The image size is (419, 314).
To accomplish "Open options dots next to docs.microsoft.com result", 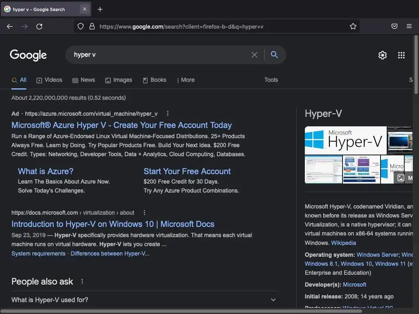I will [x=144, y=213].
